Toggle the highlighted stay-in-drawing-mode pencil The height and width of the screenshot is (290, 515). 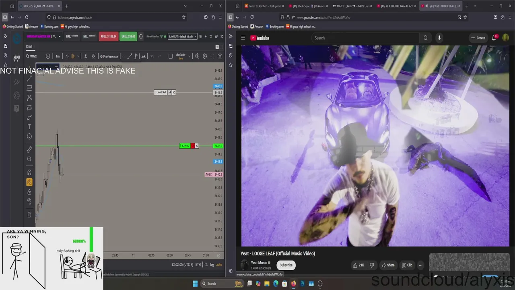[29, 182]
